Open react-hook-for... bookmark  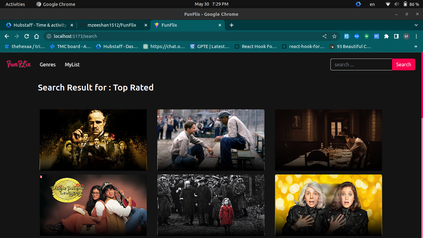[x=303, y=46]
